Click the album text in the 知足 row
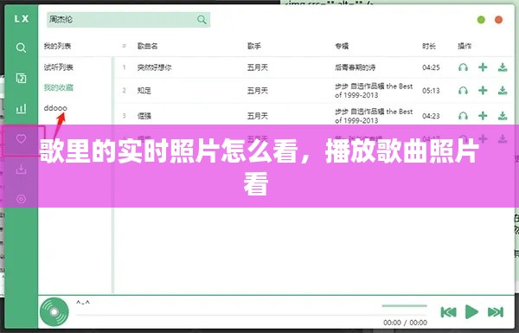The width and height of the screenshot is (519, 333). [374, 90]
